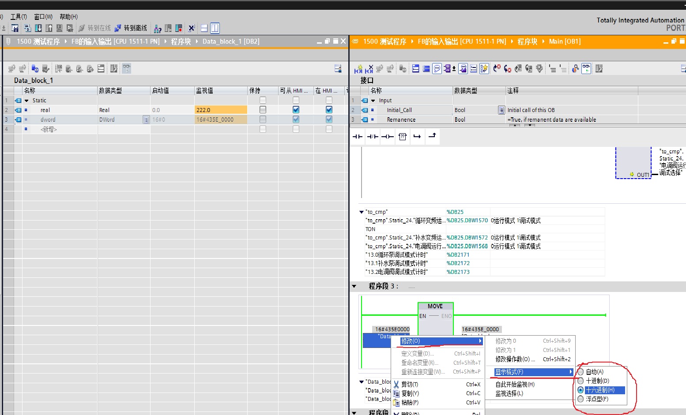
Task: Enable 保持 retain checkbox for real variable
Action: (x=263, y=110)
